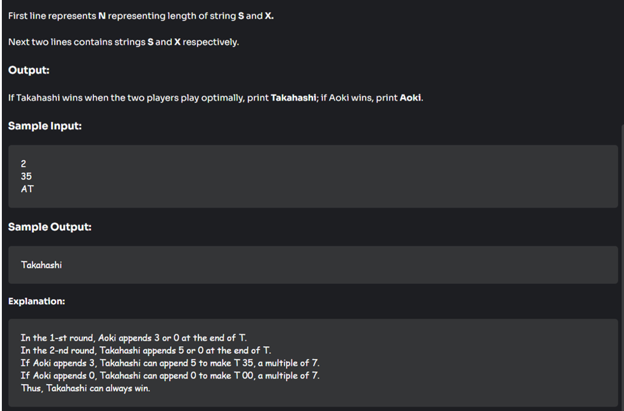This screenshot has height=411, width=624.
Task: Click the 'AT' string in sample input
Action: [27, 189]
